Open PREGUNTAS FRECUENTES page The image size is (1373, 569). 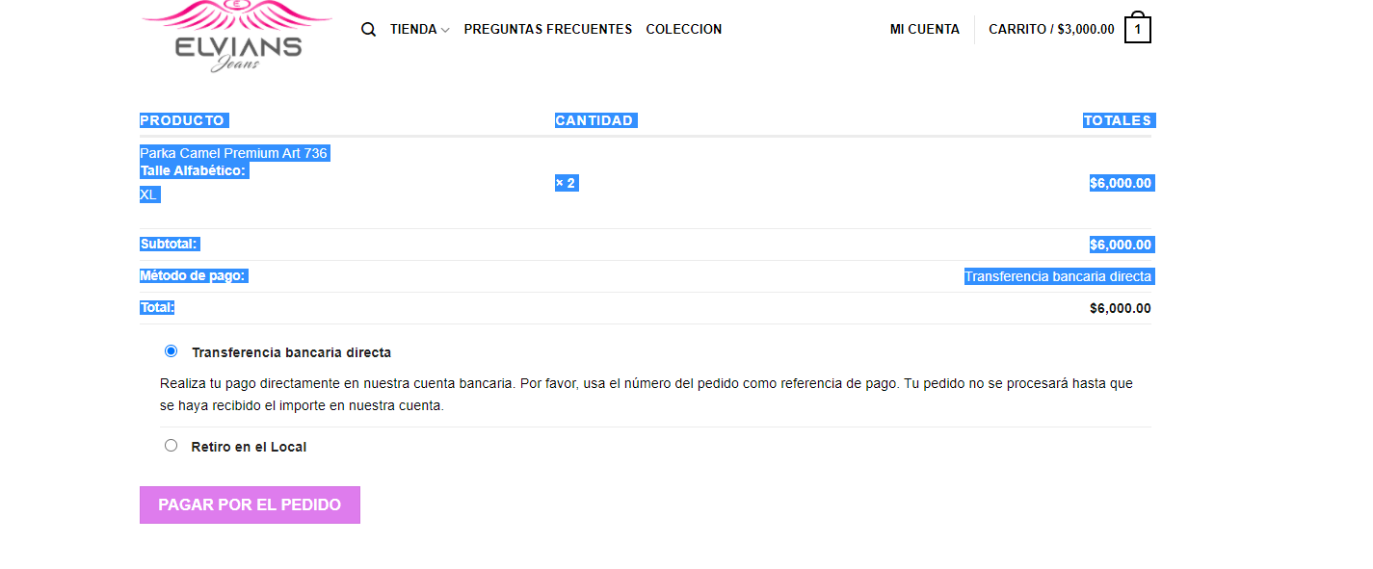tap(548, 30)
